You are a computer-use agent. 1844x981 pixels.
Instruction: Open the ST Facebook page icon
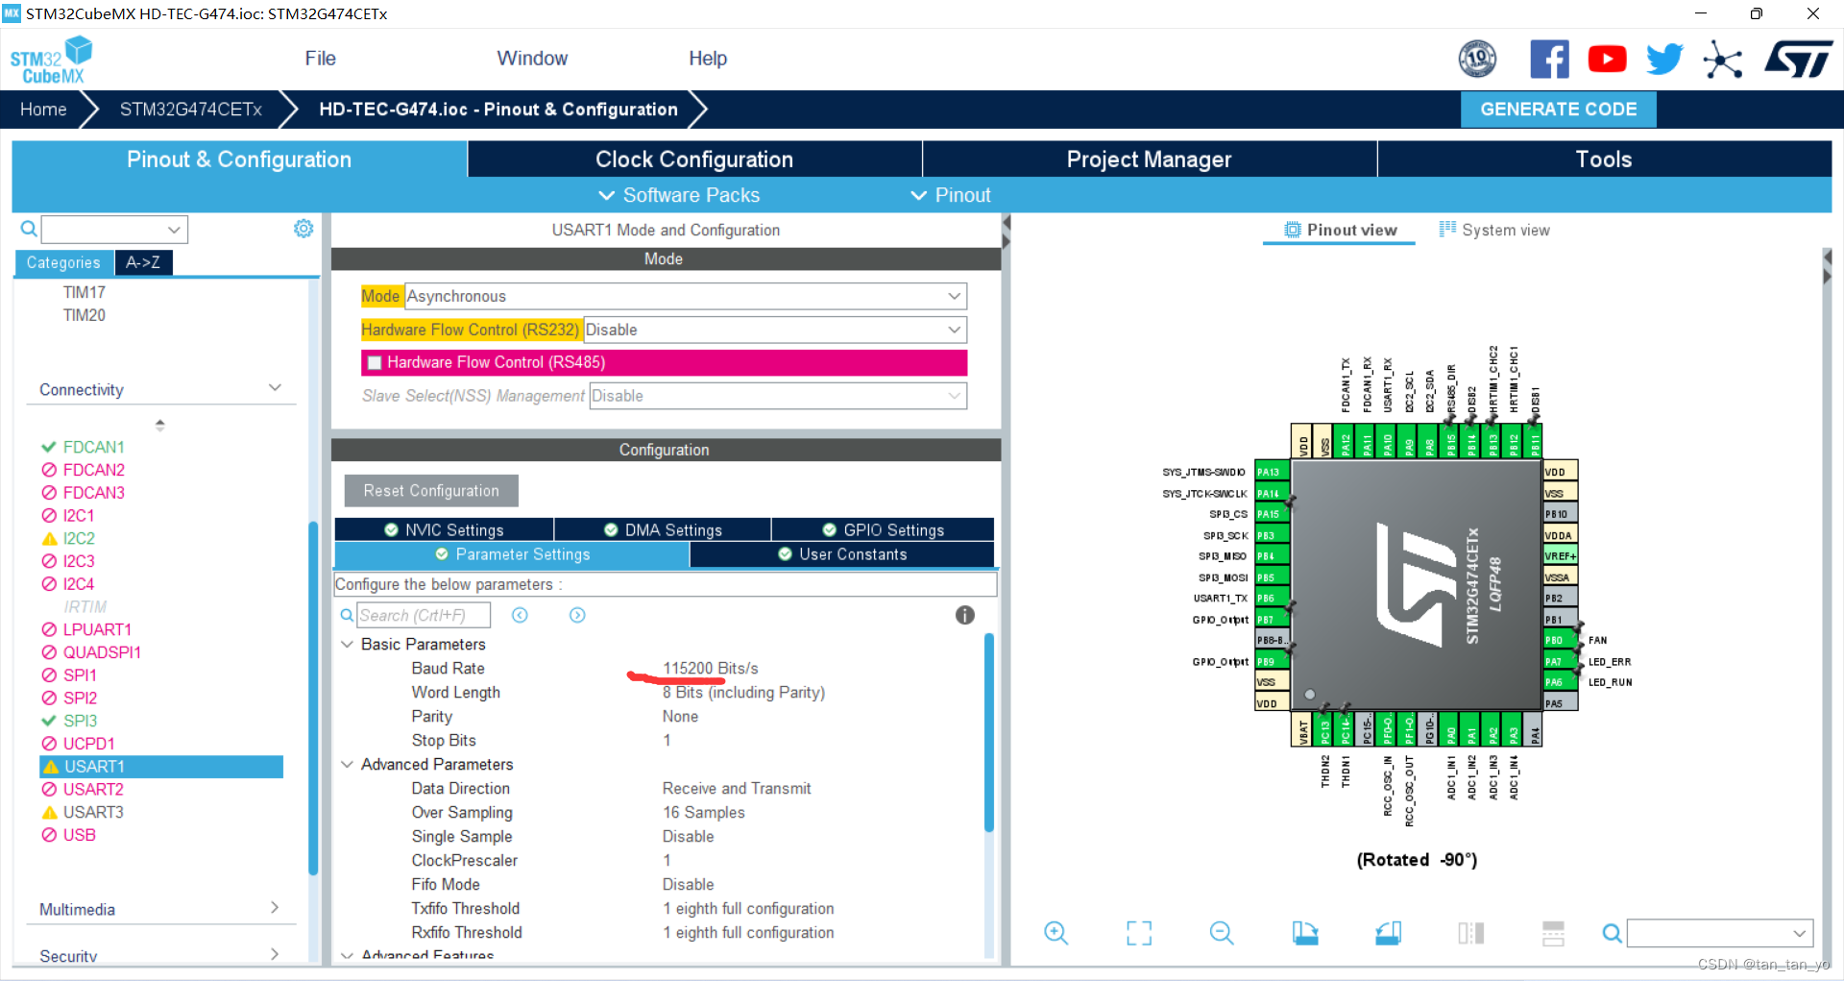1549,60
